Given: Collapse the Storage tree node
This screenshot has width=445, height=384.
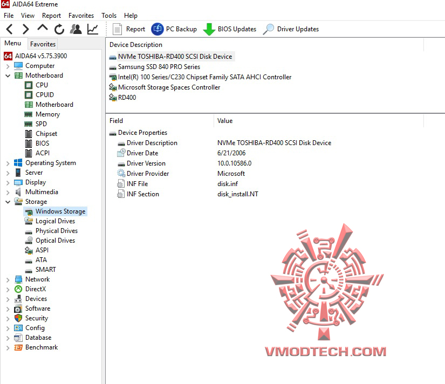Looking at the screenshot, I should tap(8, 202).
